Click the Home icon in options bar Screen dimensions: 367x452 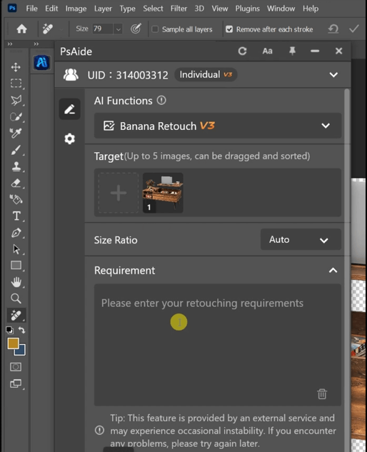point(21,29)
